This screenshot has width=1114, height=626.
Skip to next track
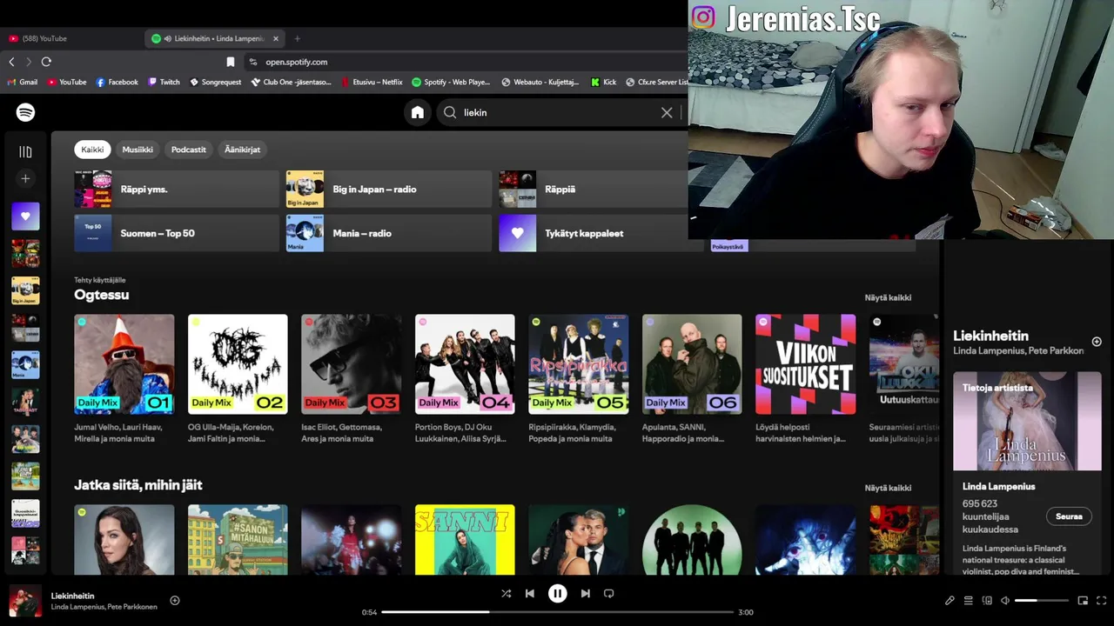coord(585,594)
